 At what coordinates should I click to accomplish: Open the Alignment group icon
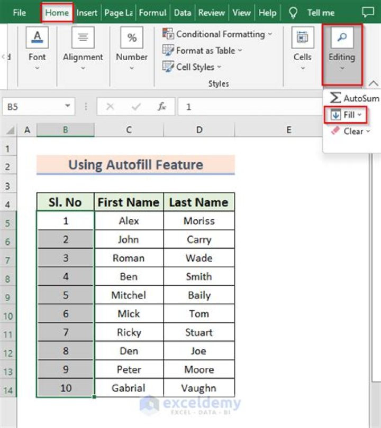[83, 38]
